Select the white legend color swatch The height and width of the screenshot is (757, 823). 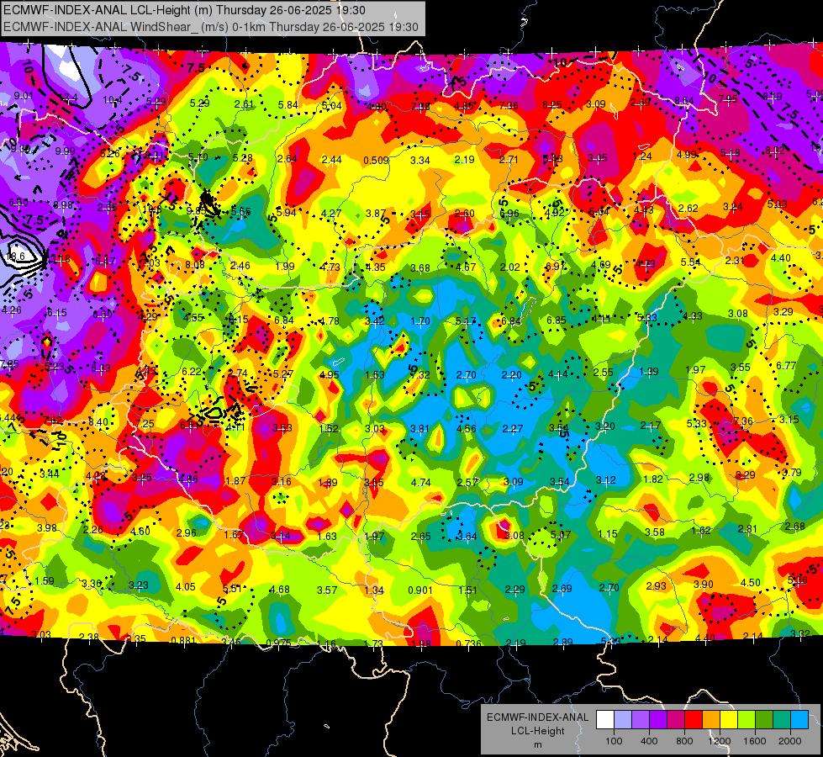605,720
